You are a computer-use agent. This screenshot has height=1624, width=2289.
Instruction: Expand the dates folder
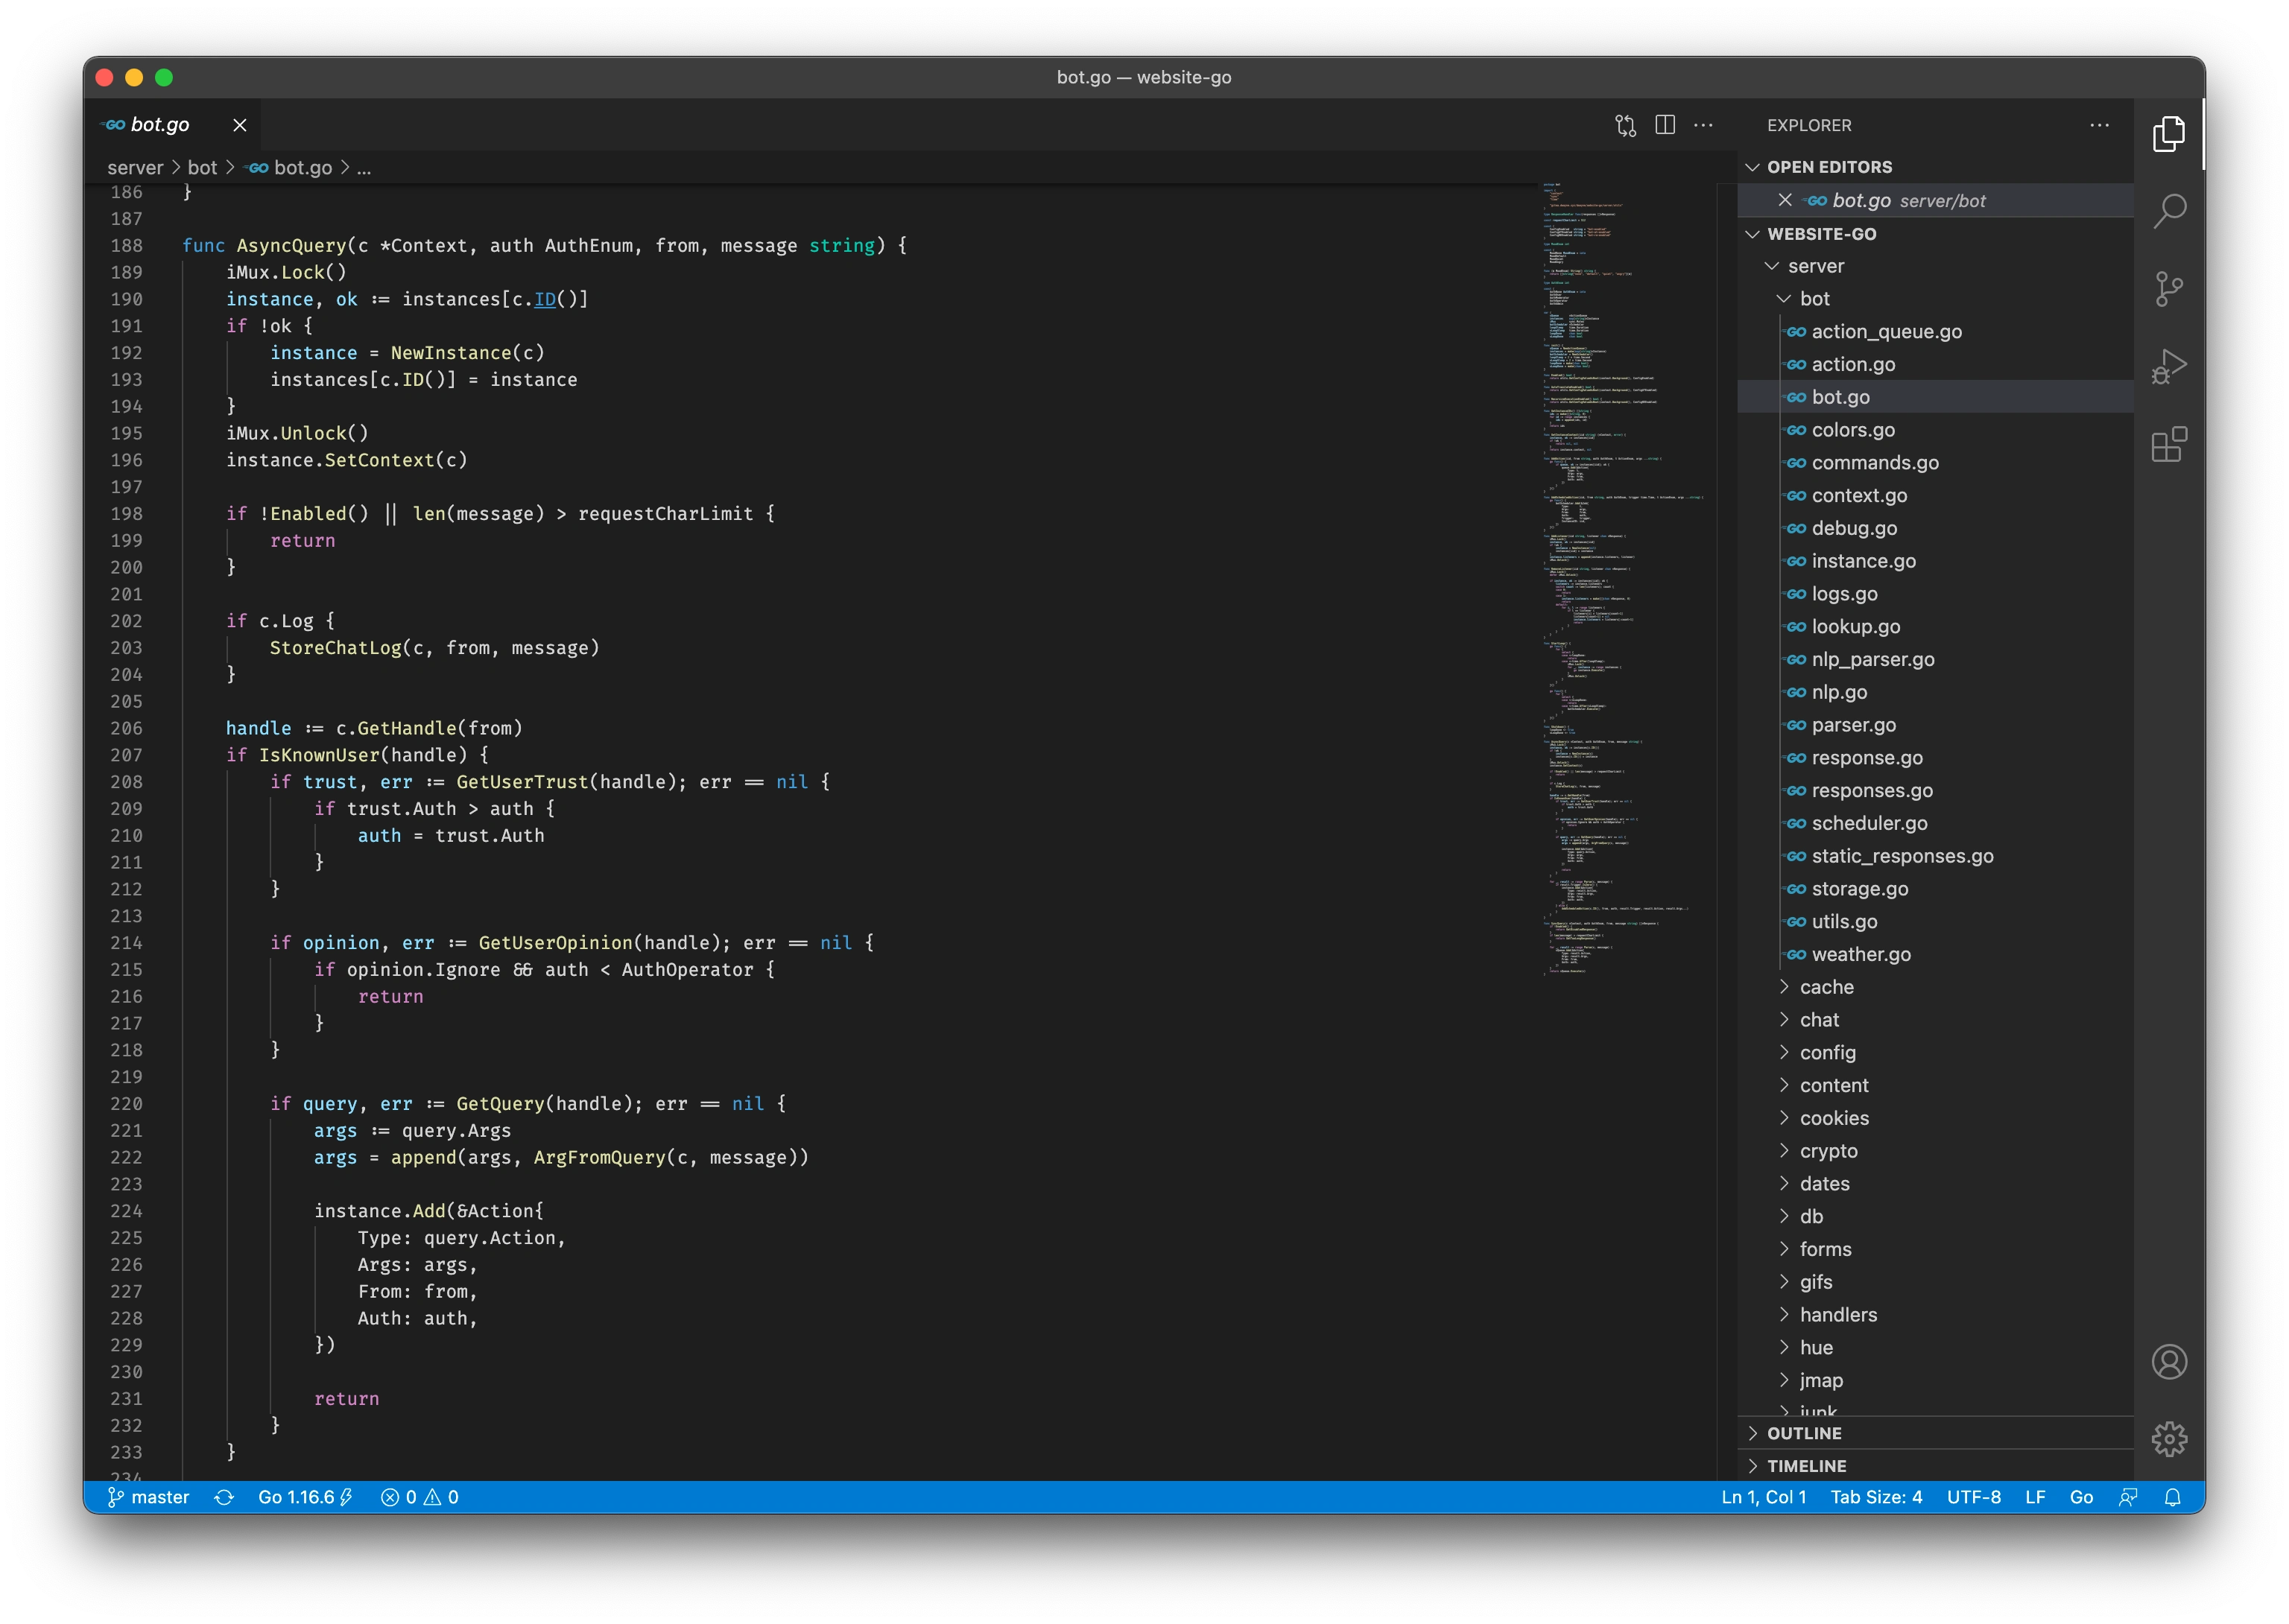click(1935, 1184)
